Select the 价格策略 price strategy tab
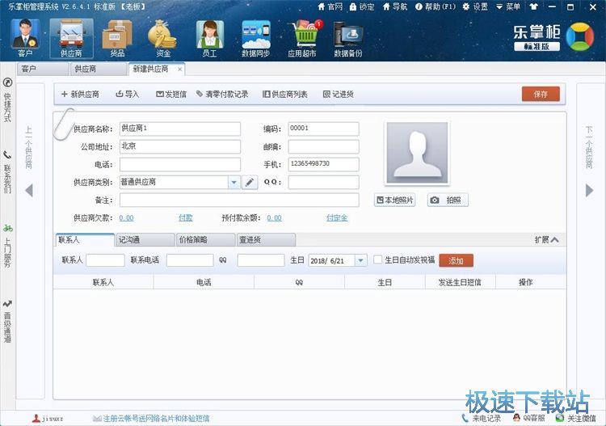 [x=205, y=239]
